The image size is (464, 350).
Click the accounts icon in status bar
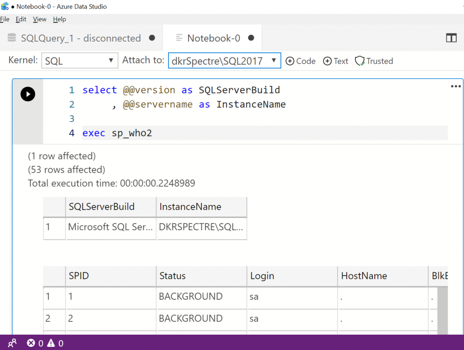point(12,343)
